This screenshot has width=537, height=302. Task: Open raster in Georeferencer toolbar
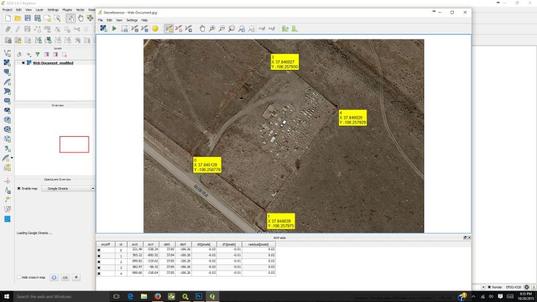click(x=103, y=29)
